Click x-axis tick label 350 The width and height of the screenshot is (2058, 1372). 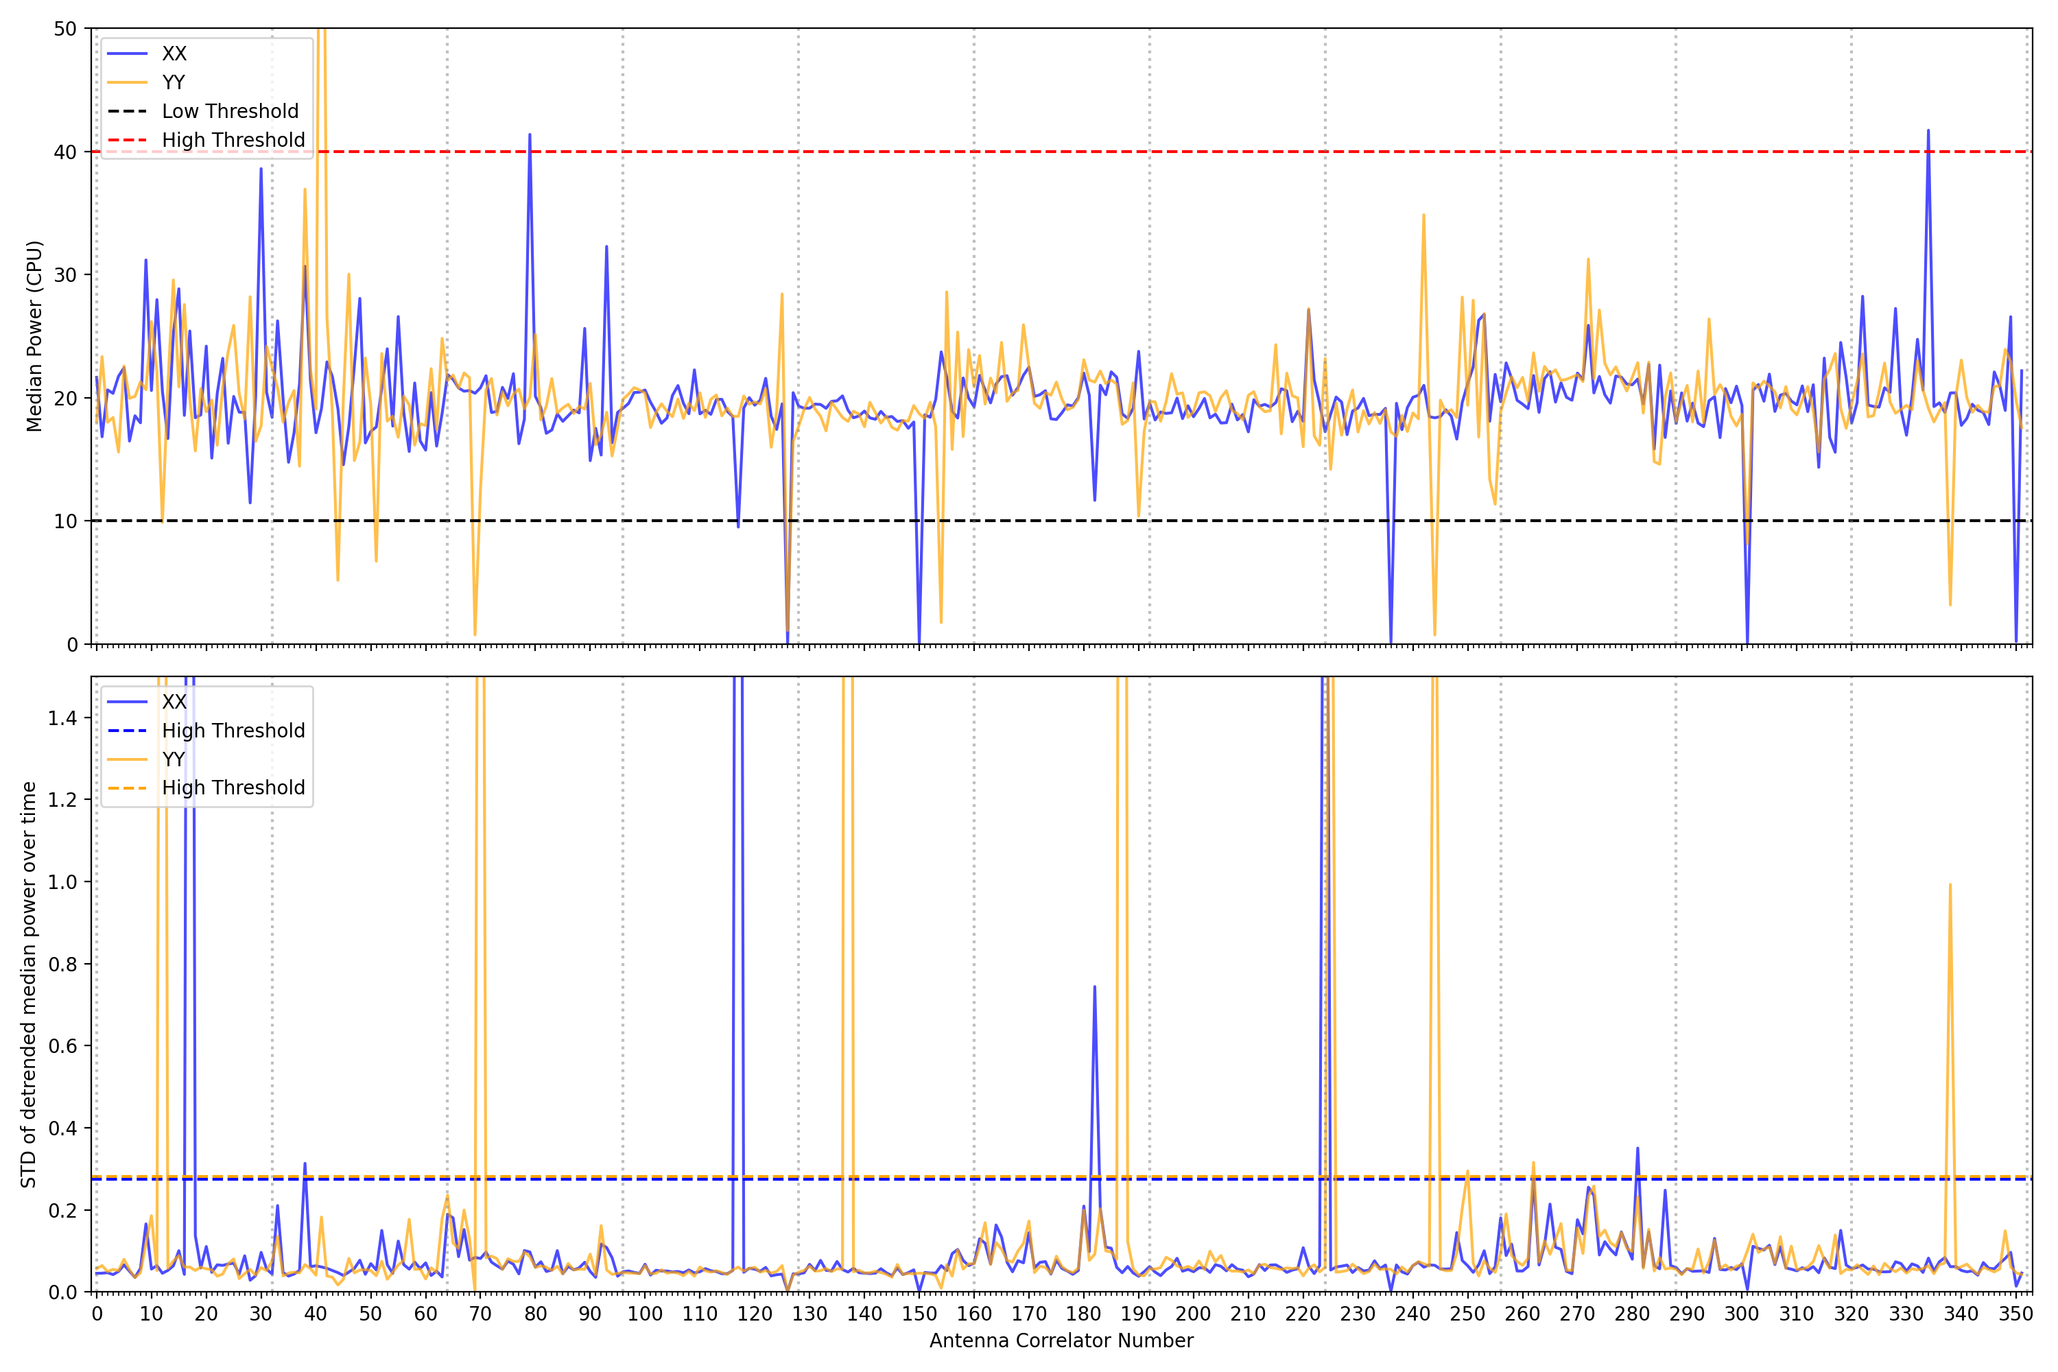point(2015,1314)
